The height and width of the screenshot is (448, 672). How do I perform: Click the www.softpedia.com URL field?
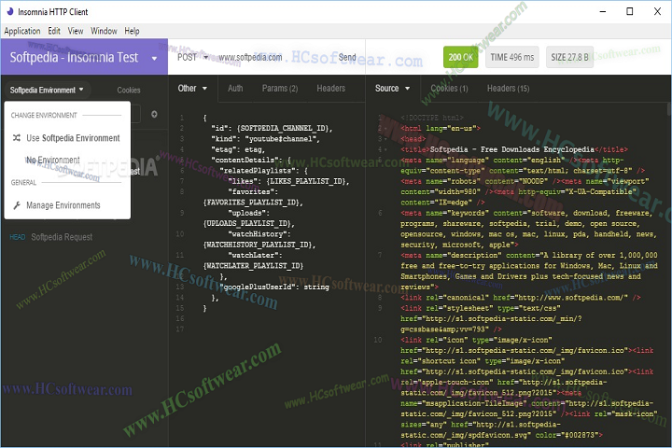pyautogui.click(x=250, y=57)
